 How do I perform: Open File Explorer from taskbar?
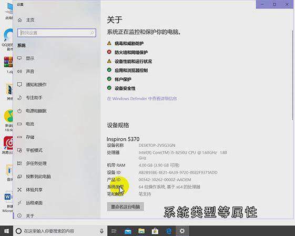click(141, 231)
